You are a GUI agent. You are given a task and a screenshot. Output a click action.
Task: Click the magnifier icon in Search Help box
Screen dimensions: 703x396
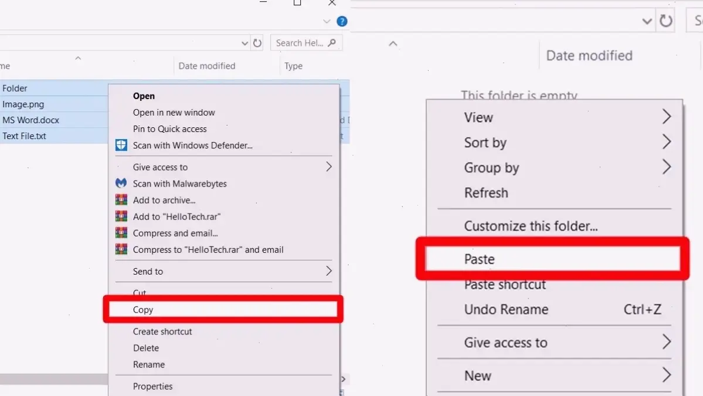pos(332,42)
